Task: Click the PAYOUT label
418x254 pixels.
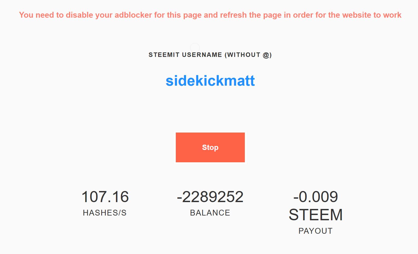Action: (x=315, y=231)
